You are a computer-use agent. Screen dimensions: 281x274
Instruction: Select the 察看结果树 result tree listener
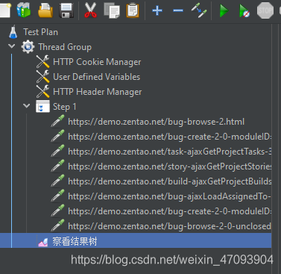75,241
